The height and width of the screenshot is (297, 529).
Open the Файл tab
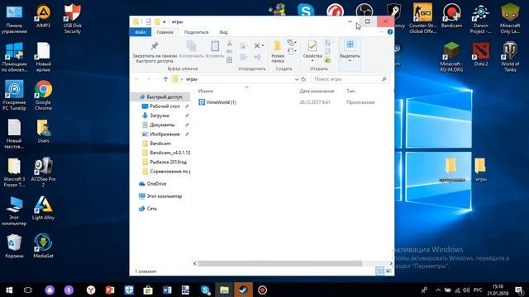click(x=141, y=32)
